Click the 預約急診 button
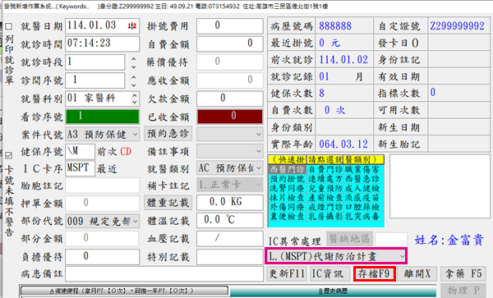 tap(168, 134)
